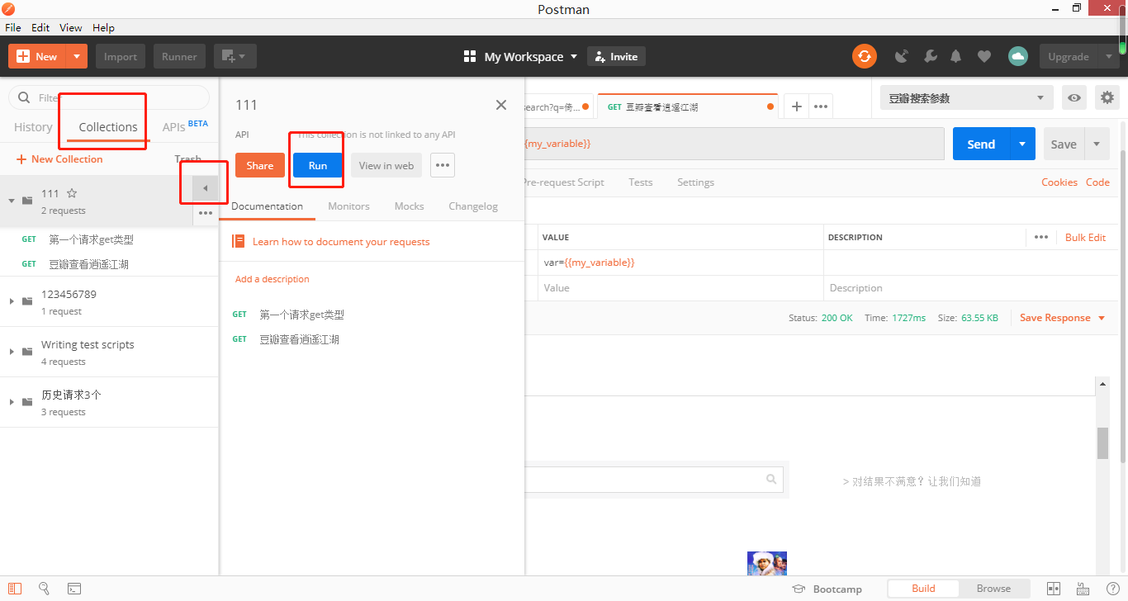
Task: Select the Monitors tab
Action: click(x=348, y=206)
